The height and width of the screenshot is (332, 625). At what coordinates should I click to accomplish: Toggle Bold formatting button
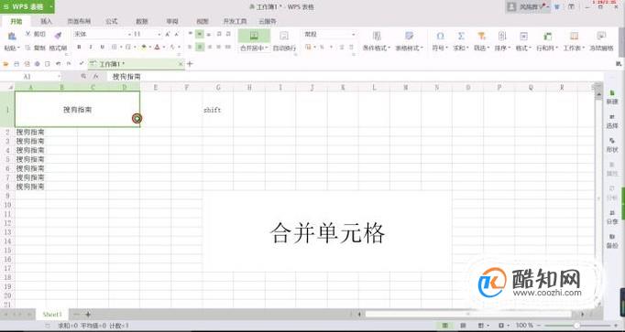[x=79, y=47]
